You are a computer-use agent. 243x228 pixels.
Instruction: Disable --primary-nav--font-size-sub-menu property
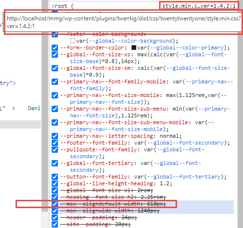click(x=55, y=109)
